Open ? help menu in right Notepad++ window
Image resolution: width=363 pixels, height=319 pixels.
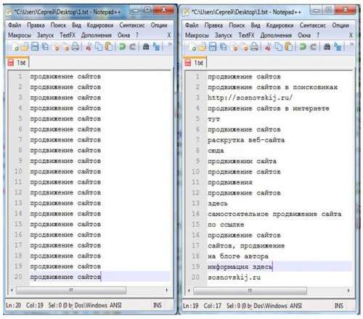[318, 36]
